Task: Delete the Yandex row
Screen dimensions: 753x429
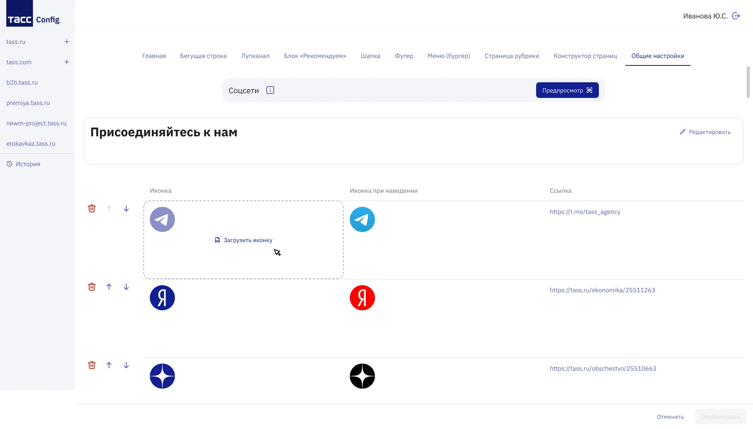Action: tap(92, 287)
